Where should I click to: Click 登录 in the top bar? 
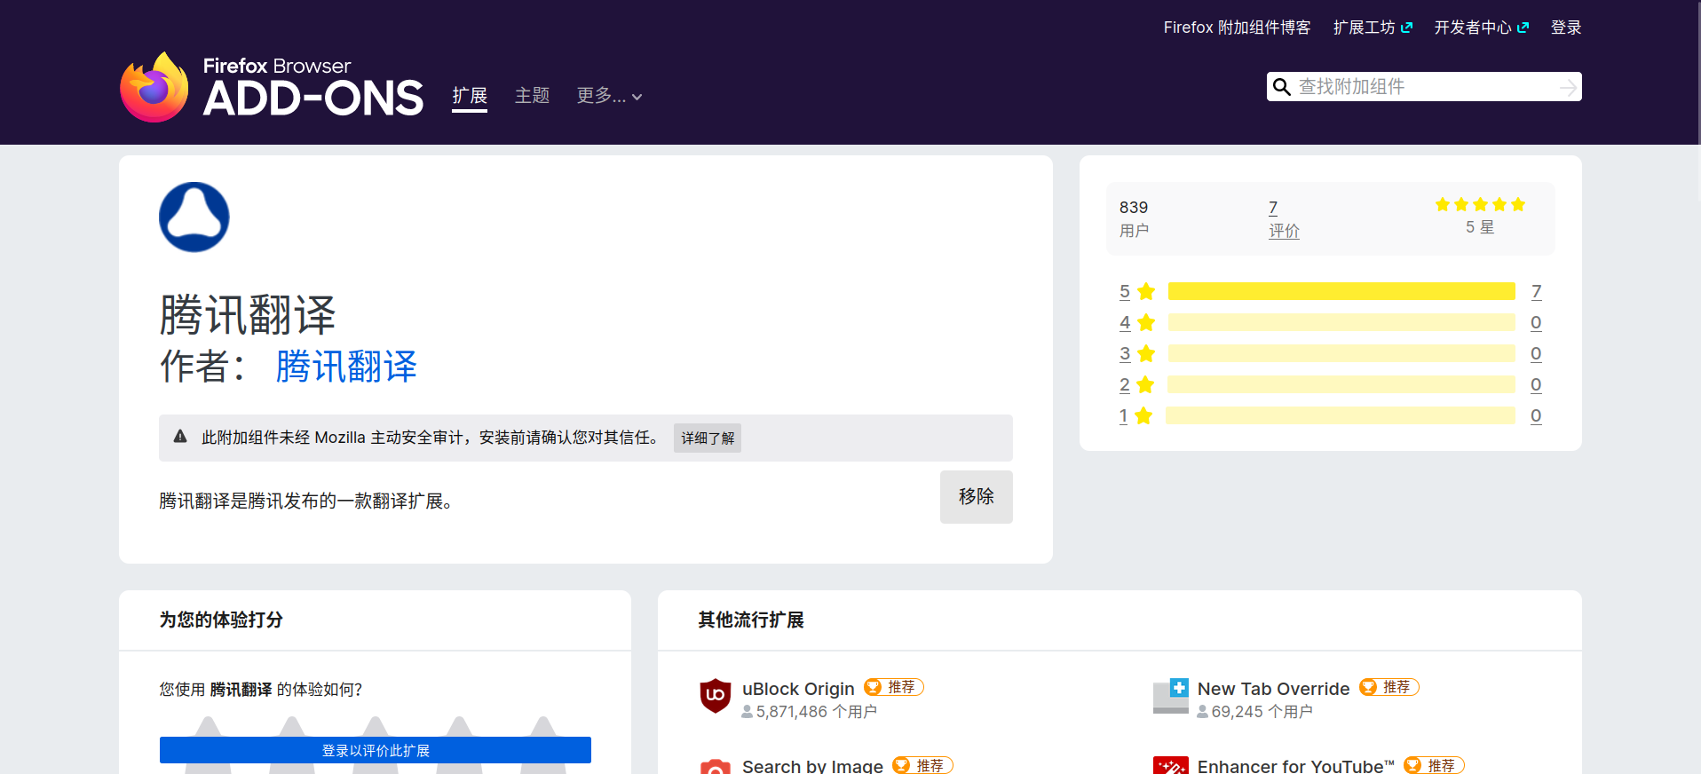1566,28
